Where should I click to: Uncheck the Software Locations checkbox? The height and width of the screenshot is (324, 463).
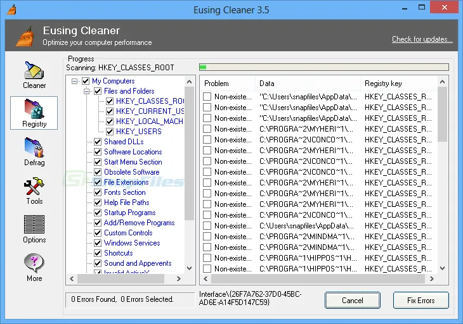pos(98,152)
